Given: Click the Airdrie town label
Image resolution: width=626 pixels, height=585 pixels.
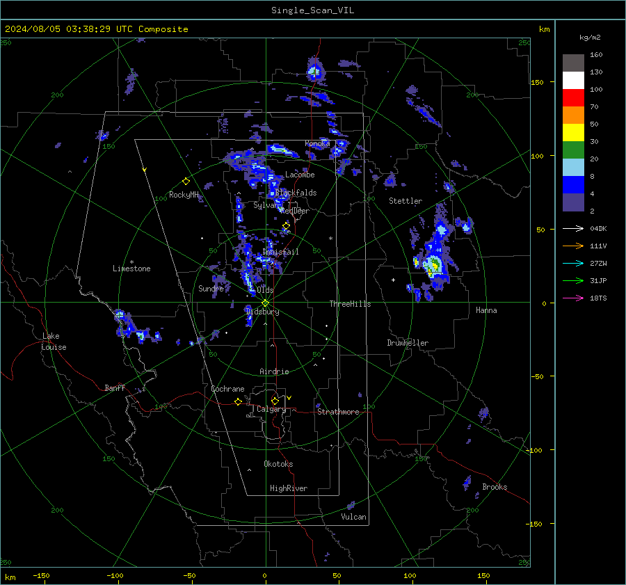Looking at the screenshot, I should (x=274, y=371).
